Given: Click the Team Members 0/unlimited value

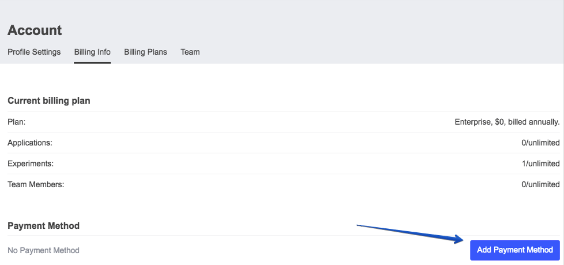Looking at the screenshot, I should [540, 184].
